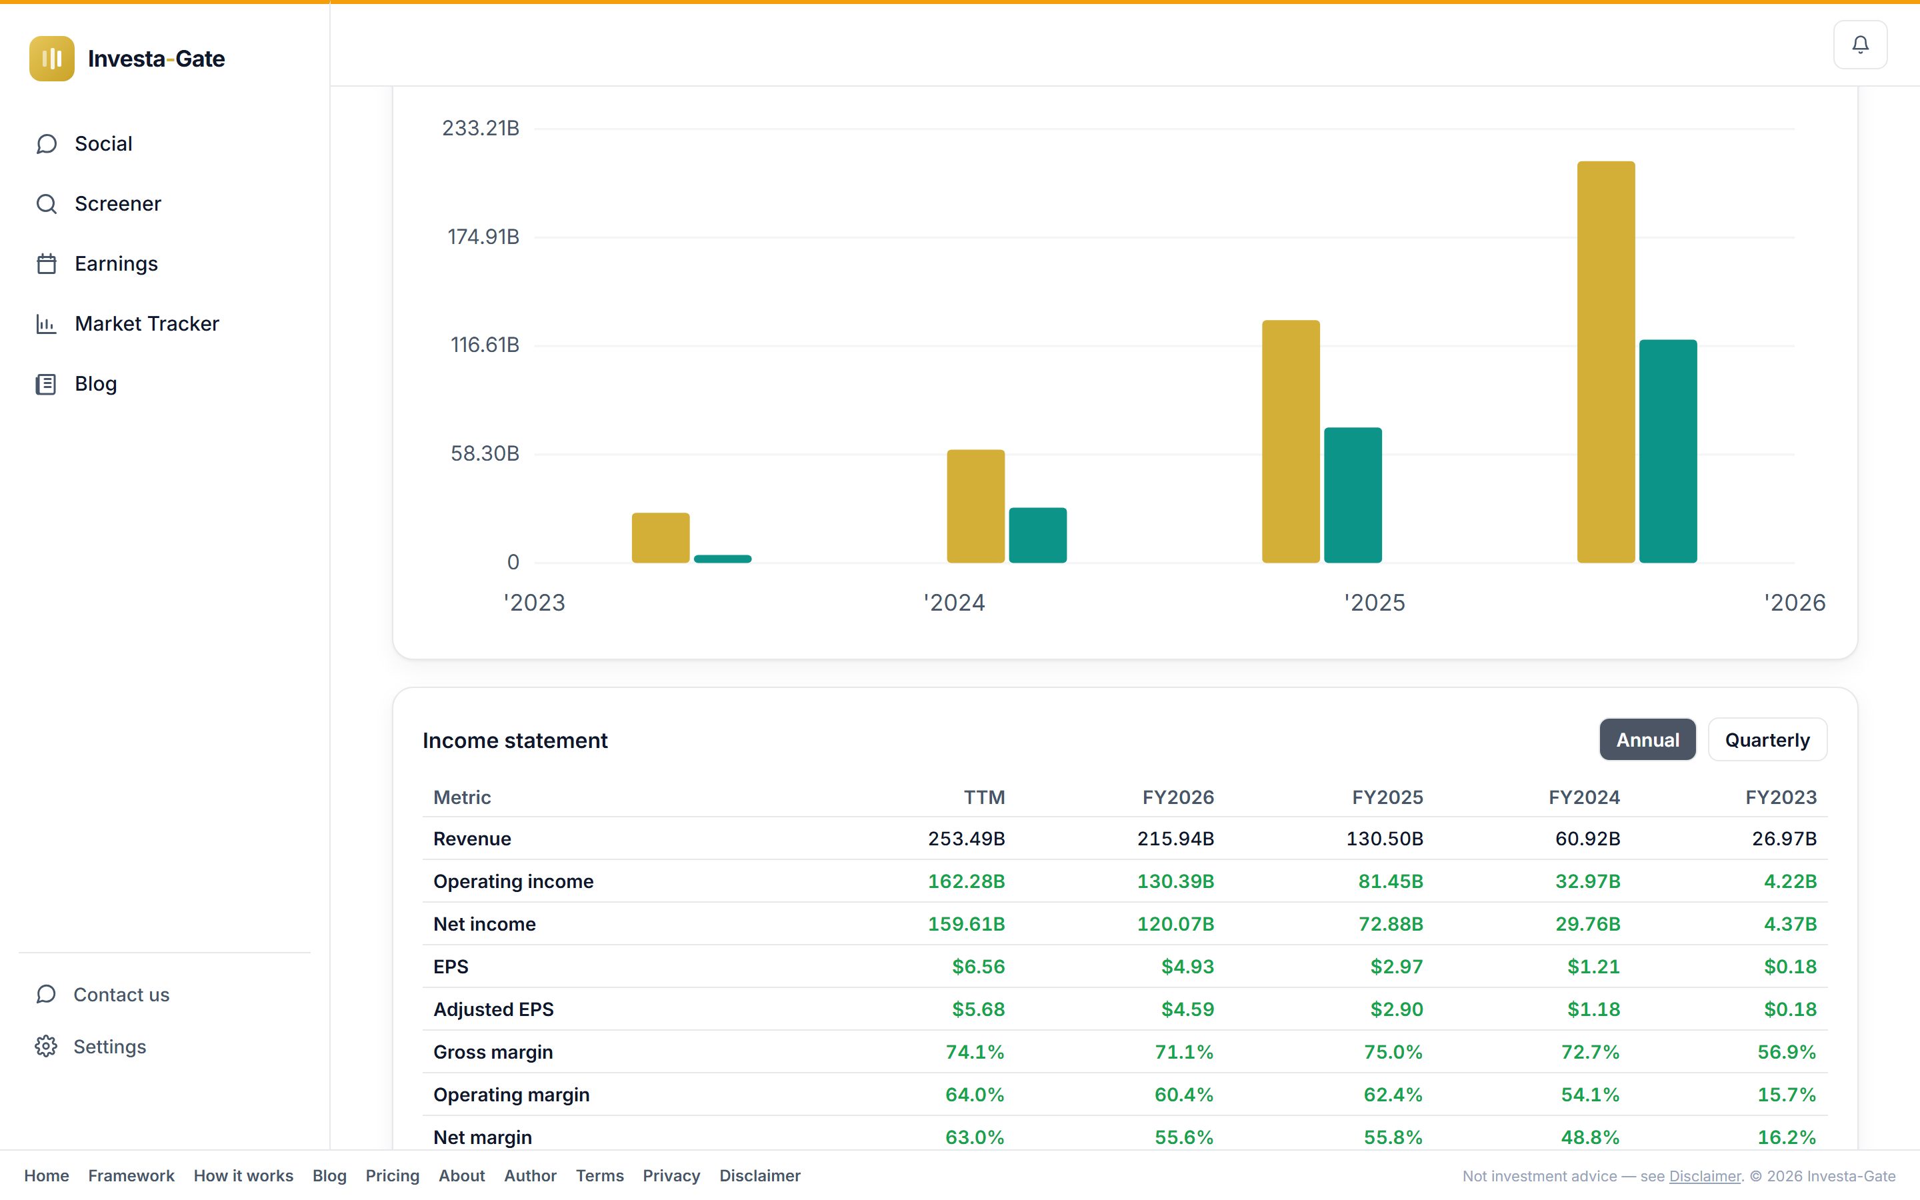Screen dimensions: 1920x1200
Task: Open the Framework footer link
Action: click(x=131, y=1175)
